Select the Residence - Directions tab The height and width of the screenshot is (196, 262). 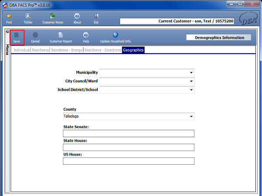point(103,50)
